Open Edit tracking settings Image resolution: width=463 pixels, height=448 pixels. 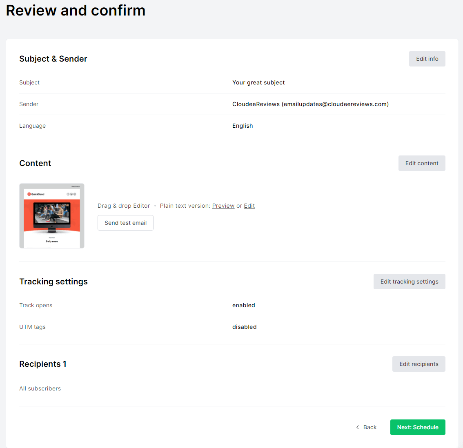tap(409, 282)
